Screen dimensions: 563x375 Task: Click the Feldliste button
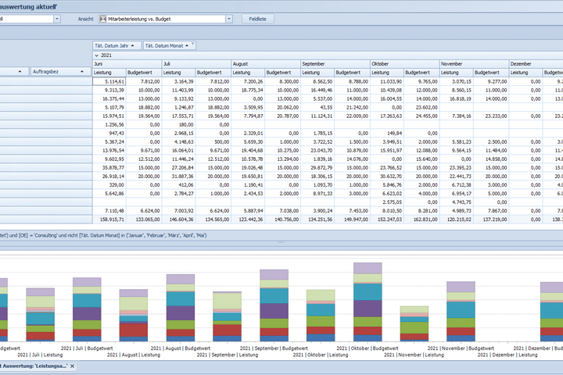pyautogui.click(x=258, y=18)
